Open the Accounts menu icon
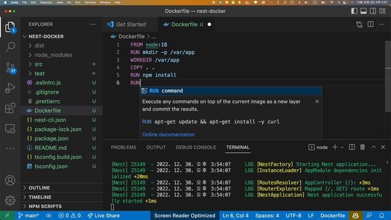This screenshot has height=220, width=391. pyautogui.click(x=10, y=180)
